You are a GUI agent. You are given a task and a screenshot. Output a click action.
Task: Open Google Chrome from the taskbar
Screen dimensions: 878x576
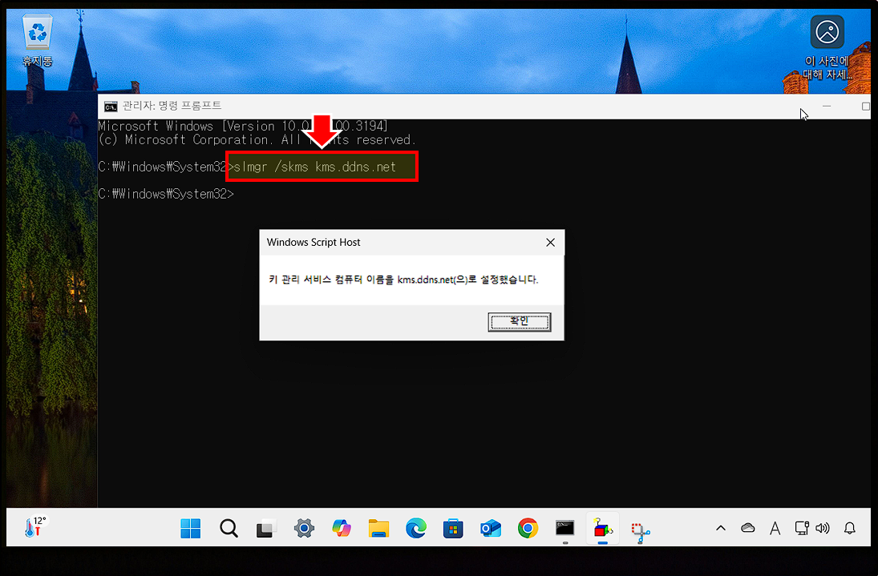(528, 528)
